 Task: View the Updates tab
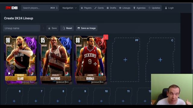[x=154, y=8]
